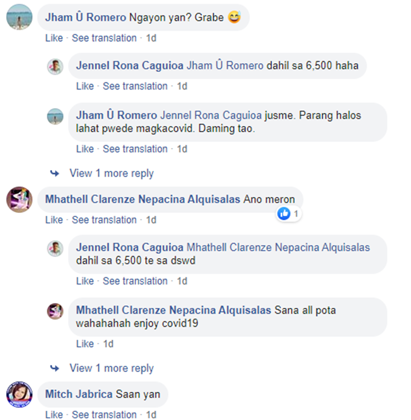411x420 pixels.
Task: Like the dahil sa 6,500 haha reply
Action: [85, 86]
